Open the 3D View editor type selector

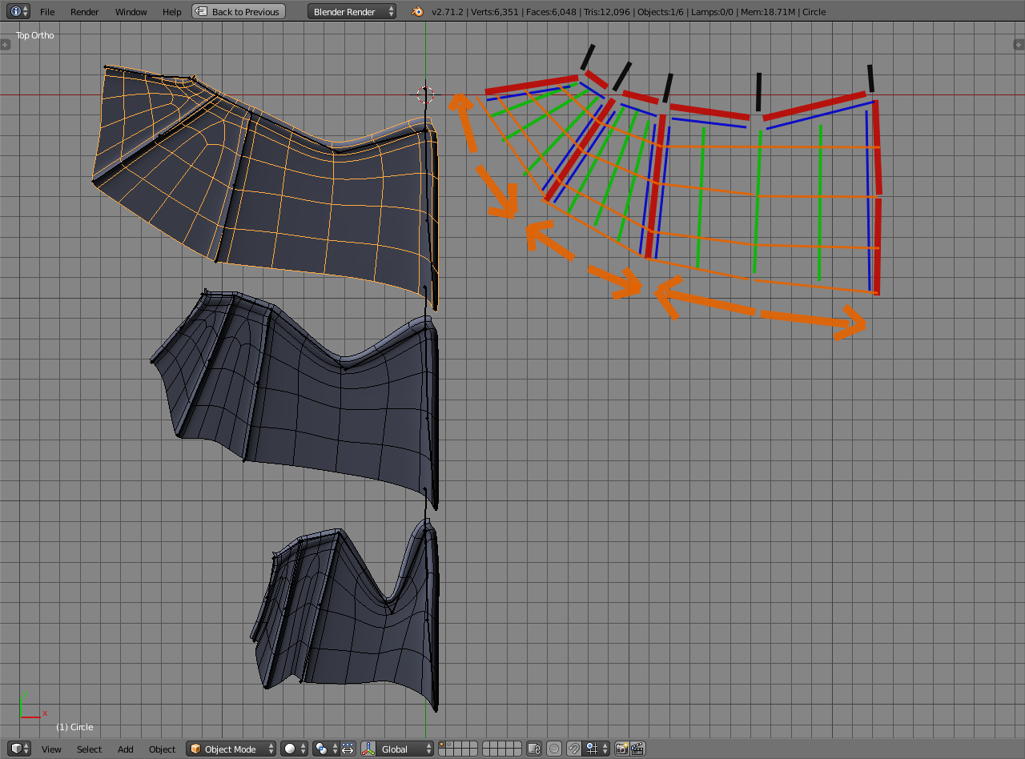tap(20, 749)
